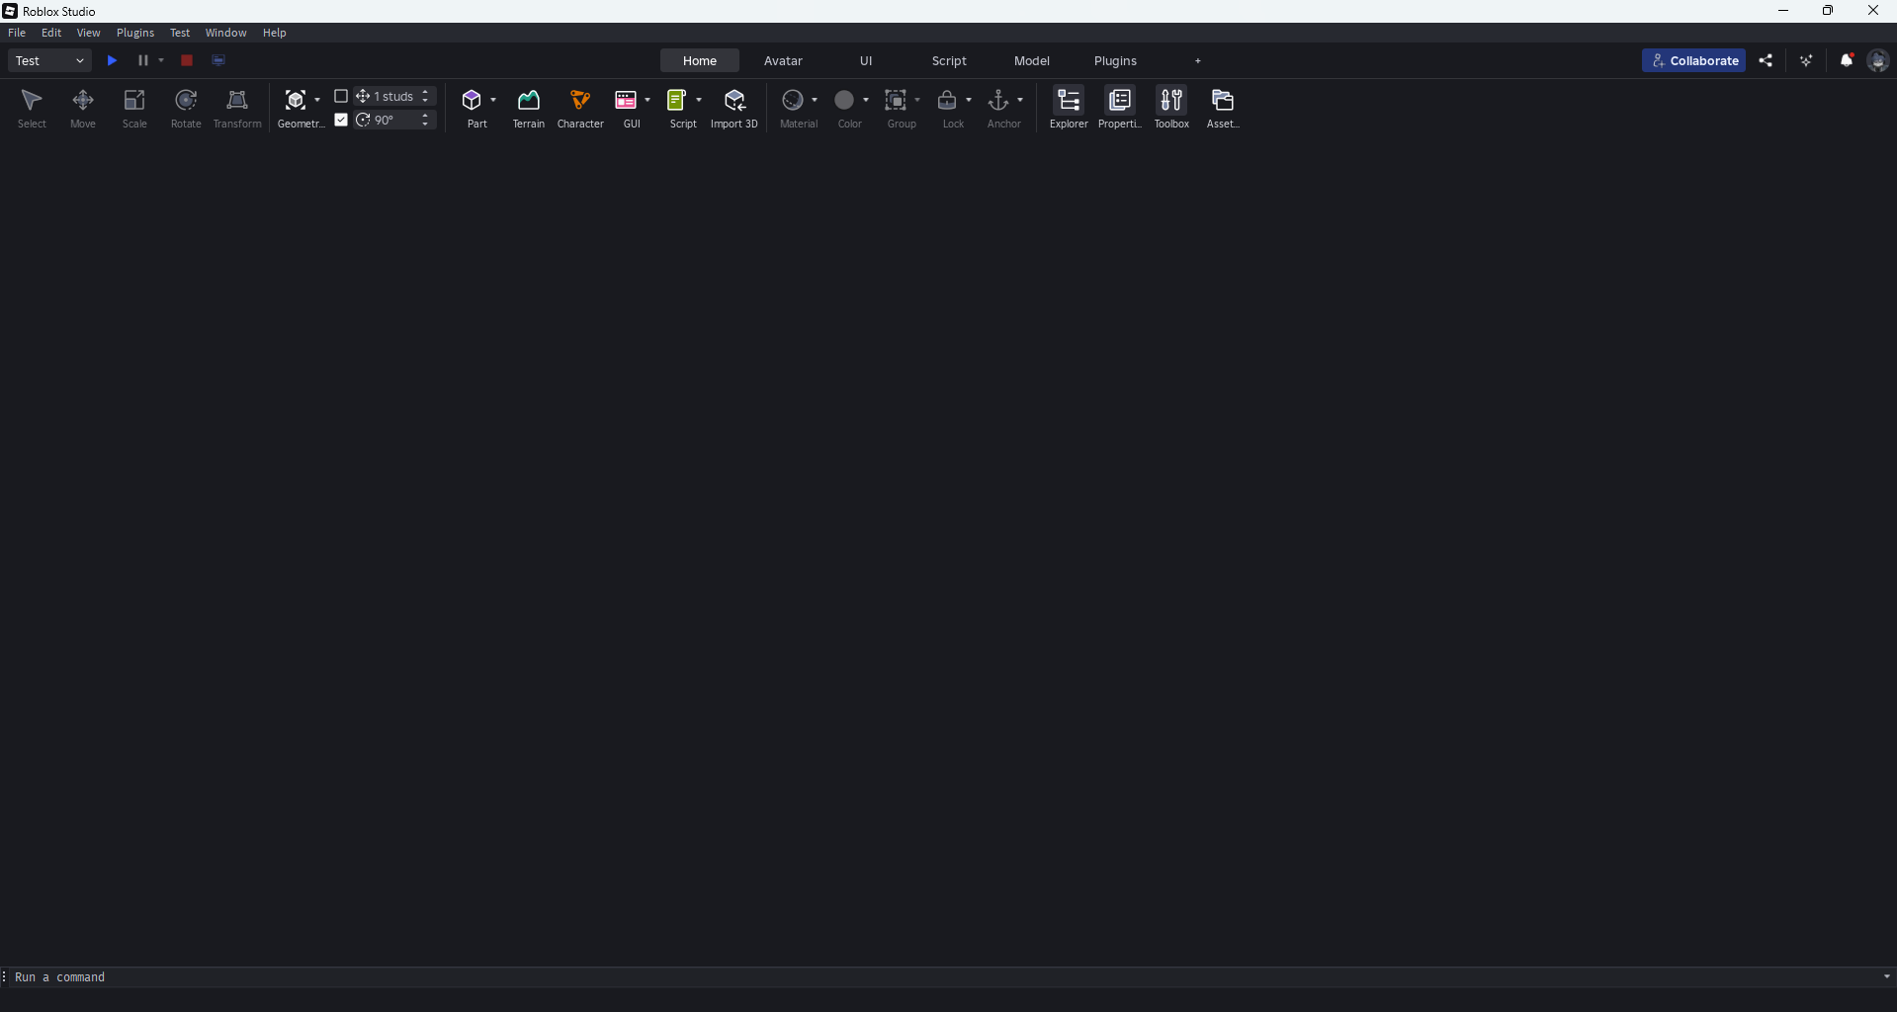Expand the GUI dropdown arrow
The image size is (1897, 1012).
click(x=647, y=100)
